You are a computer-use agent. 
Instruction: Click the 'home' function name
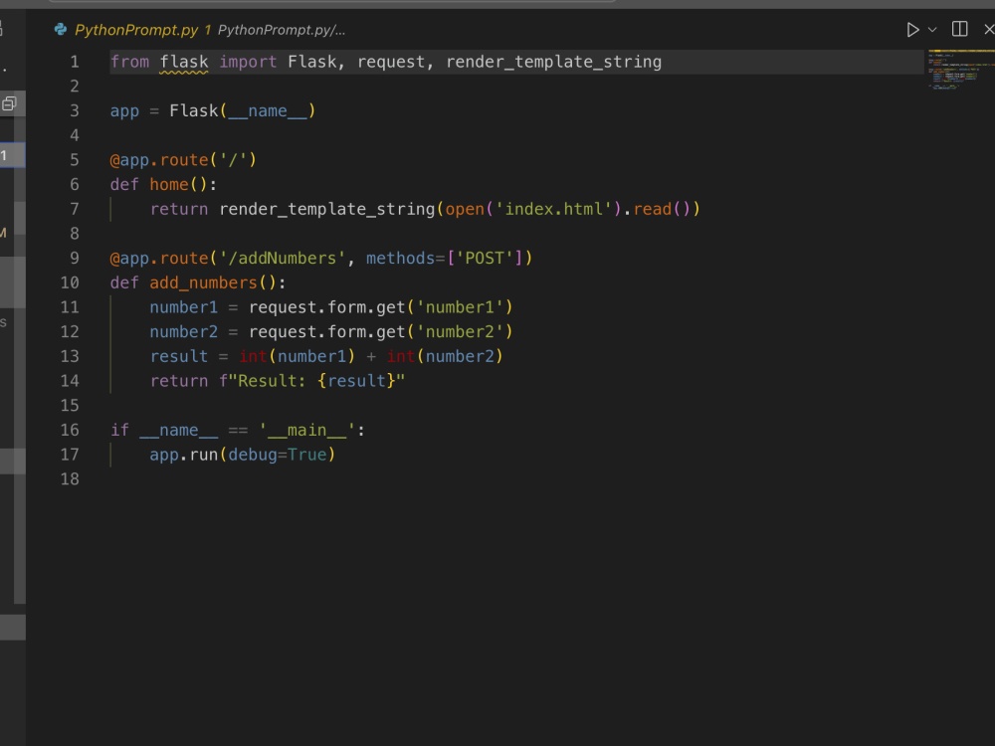(x=169, y=185)
